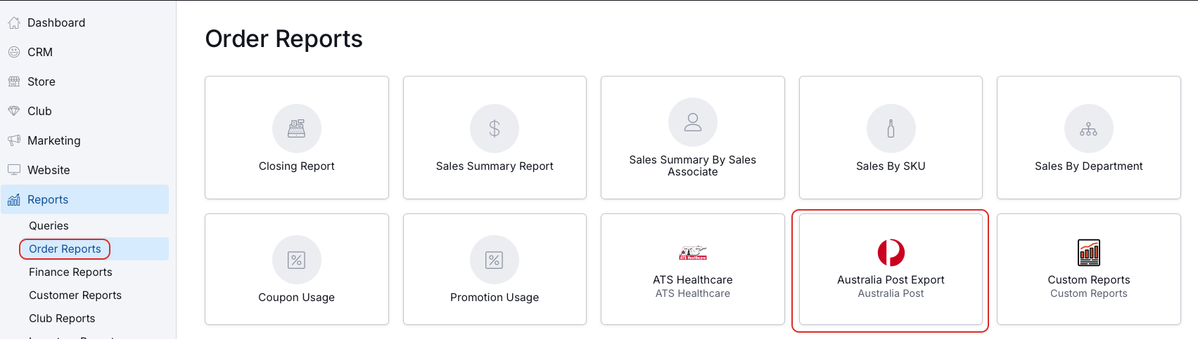The height and width of the screenshot is (339, 1198).
Task: Select Queries under Reports
Action: (x=49, y=225)
